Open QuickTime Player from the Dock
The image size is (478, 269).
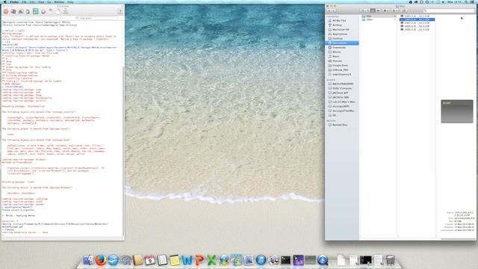click(x=323, y=260)
